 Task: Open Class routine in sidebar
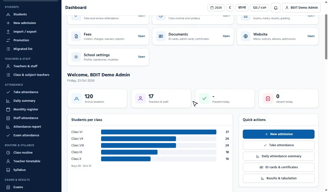tap(31, 153)
